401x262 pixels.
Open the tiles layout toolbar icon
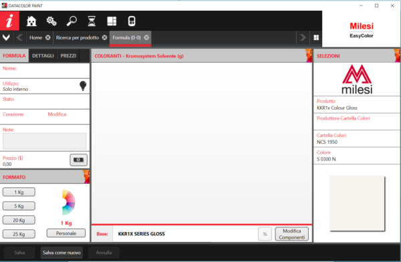click(112, 21)
